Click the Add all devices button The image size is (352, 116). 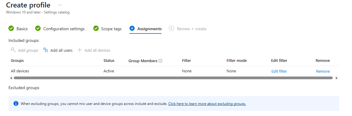click(94, 50)
